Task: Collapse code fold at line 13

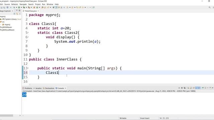Action: (28, 68)
